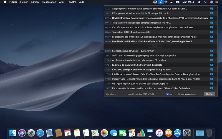
Task: Open AirPlay display menu bar icon
Action: [171, 2]
